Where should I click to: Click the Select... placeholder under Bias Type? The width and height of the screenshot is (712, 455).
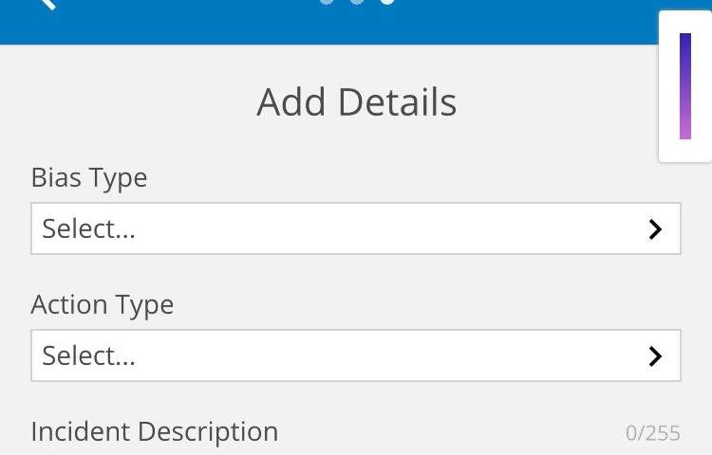coord(88,228)
